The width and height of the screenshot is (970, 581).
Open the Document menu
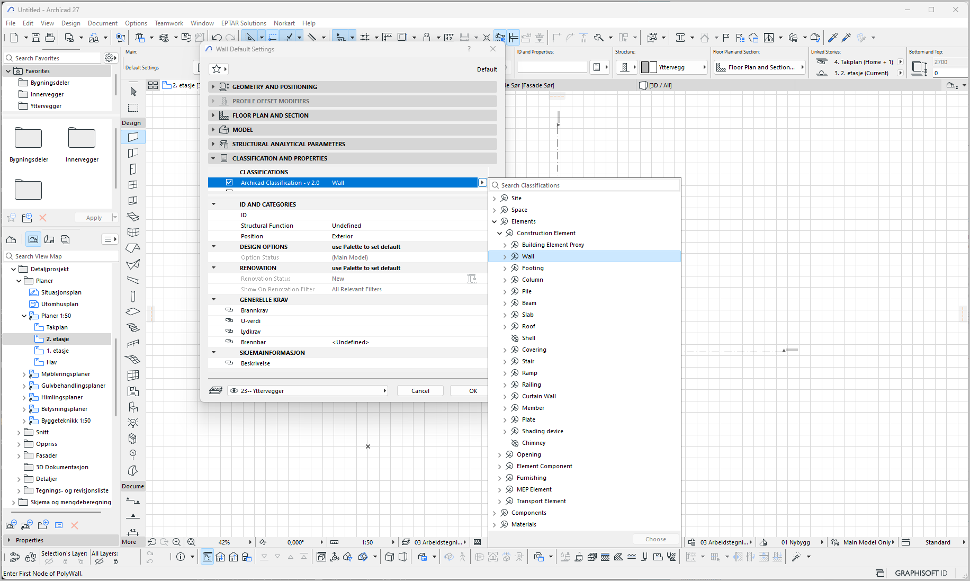(x=102, y=23)
